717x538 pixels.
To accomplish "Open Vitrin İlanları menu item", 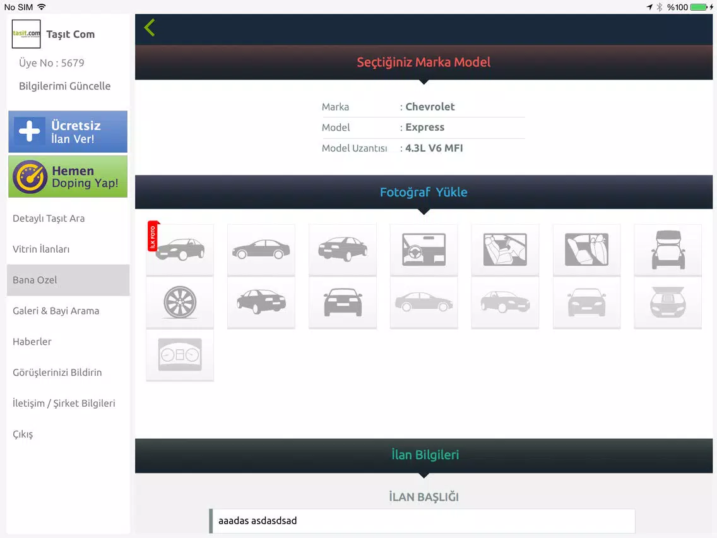I will point(68,249).
